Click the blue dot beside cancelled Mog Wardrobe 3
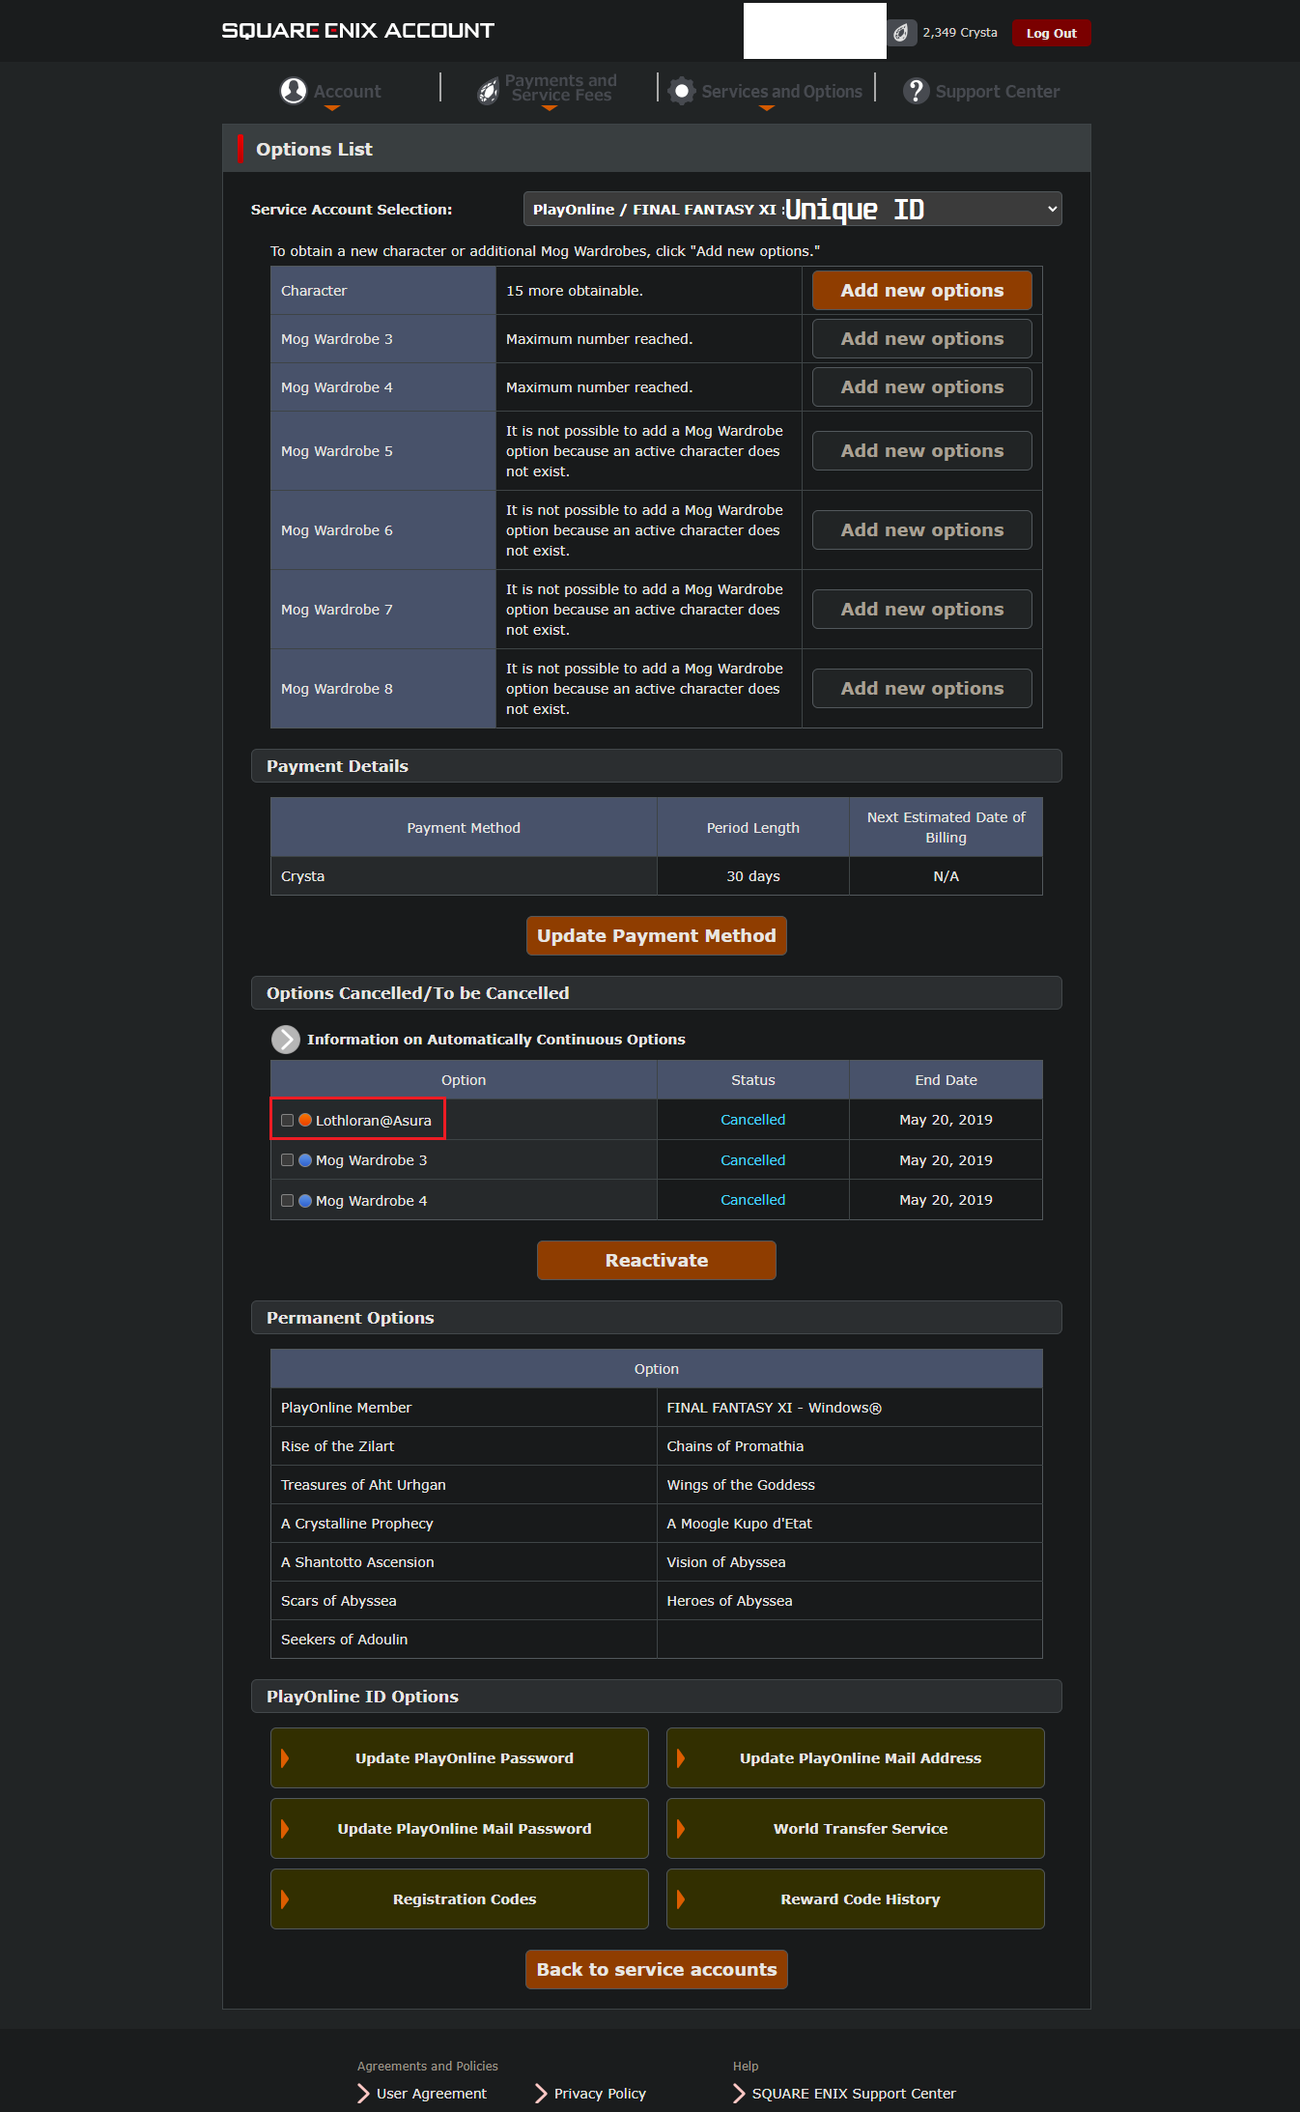 tap(305, 1160)
